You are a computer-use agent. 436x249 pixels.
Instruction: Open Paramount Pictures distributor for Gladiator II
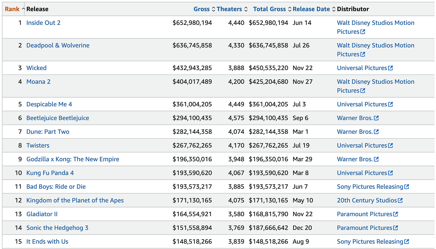coord(364,214)
